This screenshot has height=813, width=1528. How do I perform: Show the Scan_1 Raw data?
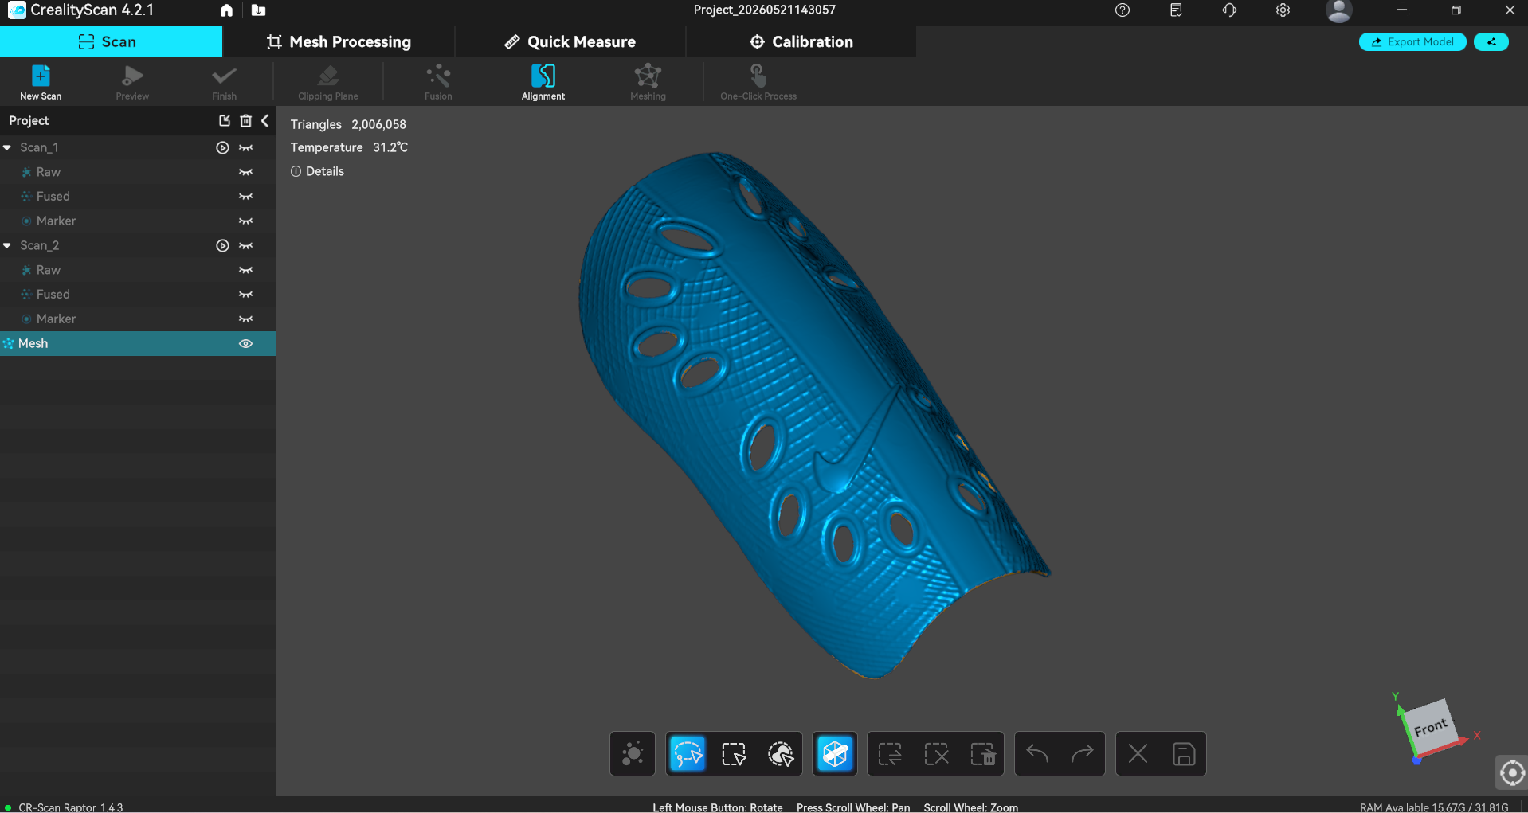coord(245,173)
